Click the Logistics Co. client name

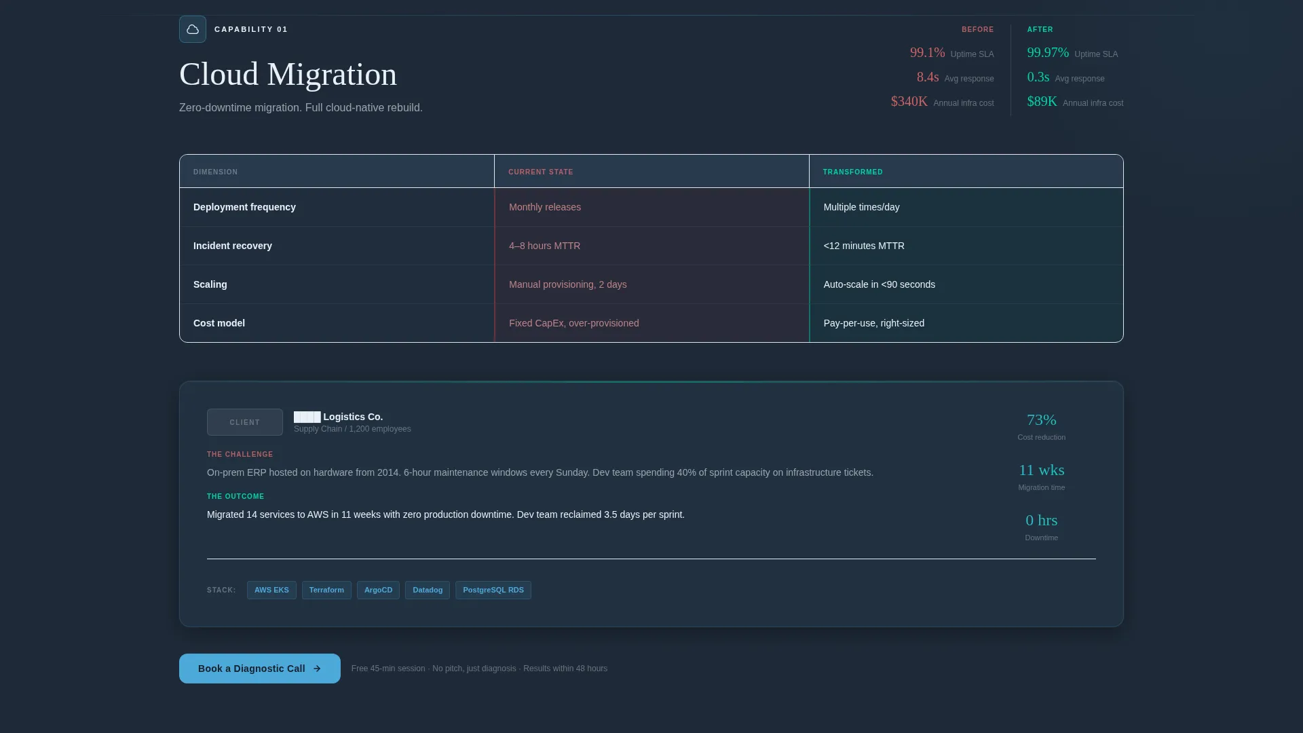pos(339,417)
